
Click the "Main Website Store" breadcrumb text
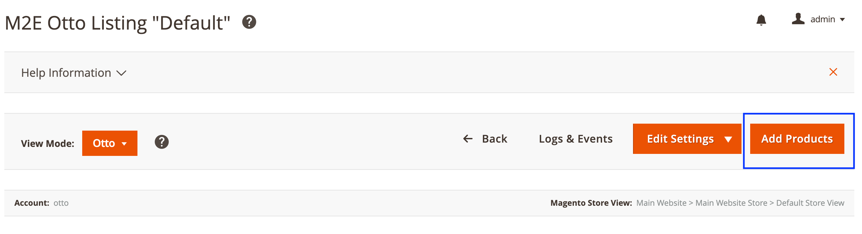coord(731,203)
